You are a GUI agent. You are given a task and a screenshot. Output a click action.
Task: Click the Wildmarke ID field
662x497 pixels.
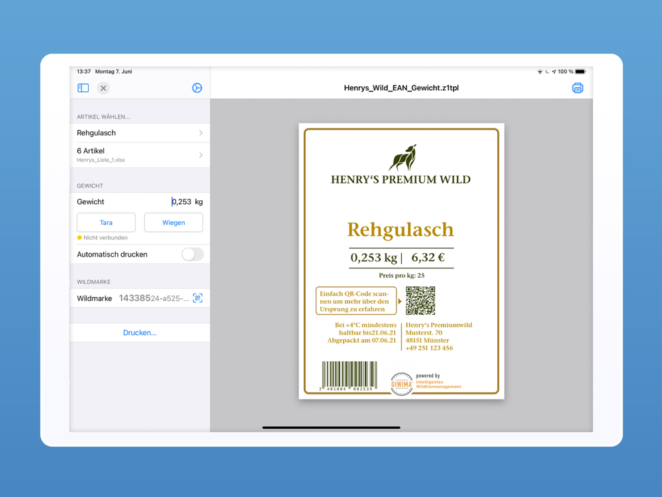pyautogui.click(x=154, y=298)
